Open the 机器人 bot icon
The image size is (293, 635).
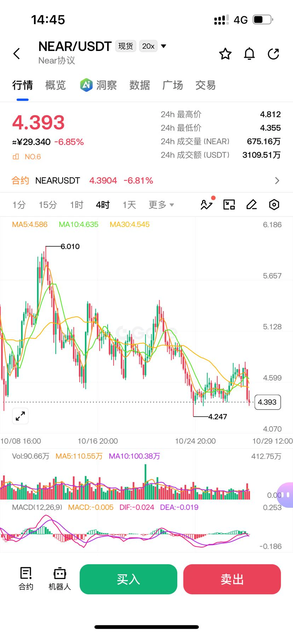[59, 579]
